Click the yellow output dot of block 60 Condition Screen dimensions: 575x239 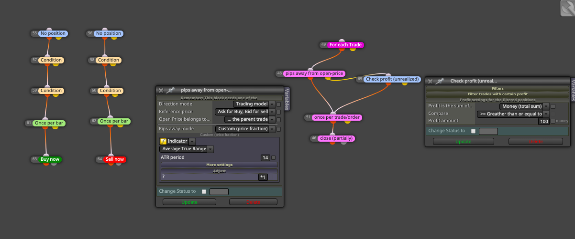(x=114, y=94)
